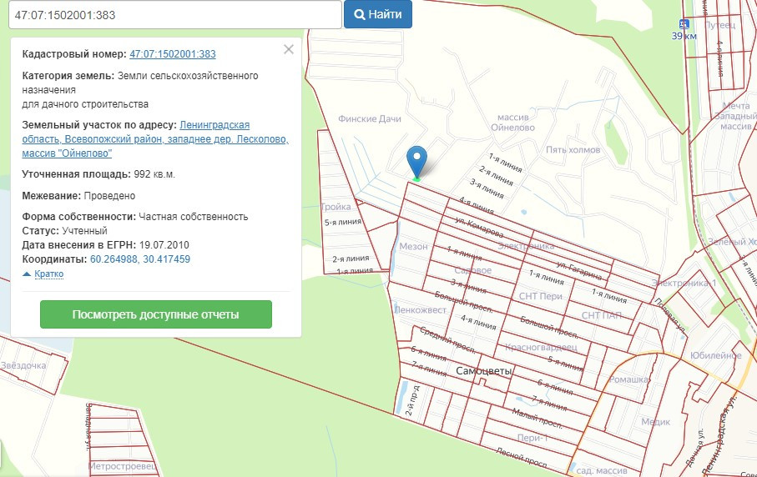The height and width of the screenshot is (477, 757).
Task: Click the Дата внесения в ЕГРН 19.07.2010 text
Action: click(105, 245)
